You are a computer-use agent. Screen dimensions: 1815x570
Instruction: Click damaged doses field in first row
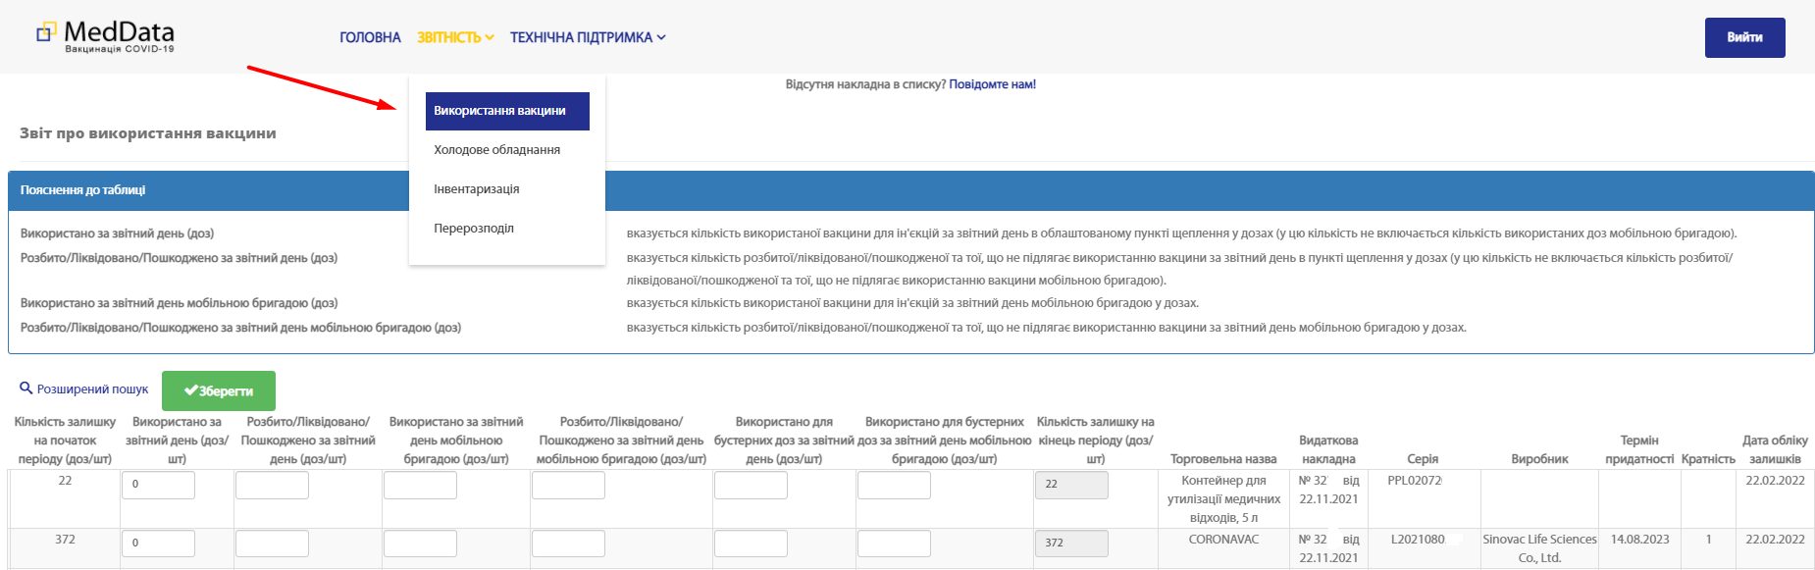[x=272, y=485]
